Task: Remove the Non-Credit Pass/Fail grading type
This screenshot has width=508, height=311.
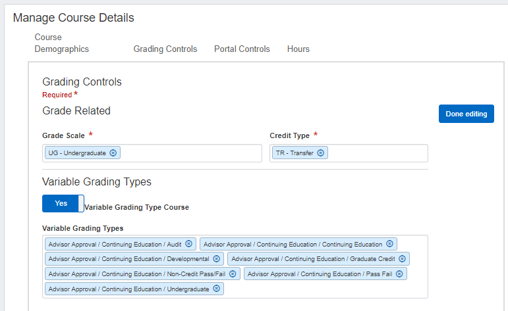Action: 233,274
